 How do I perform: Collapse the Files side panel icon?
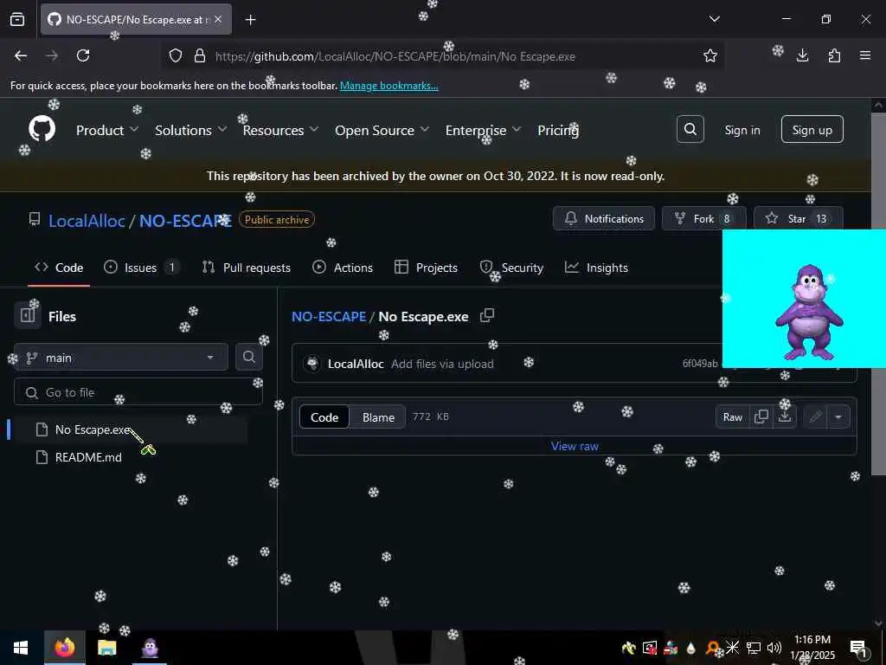point(27,315)
